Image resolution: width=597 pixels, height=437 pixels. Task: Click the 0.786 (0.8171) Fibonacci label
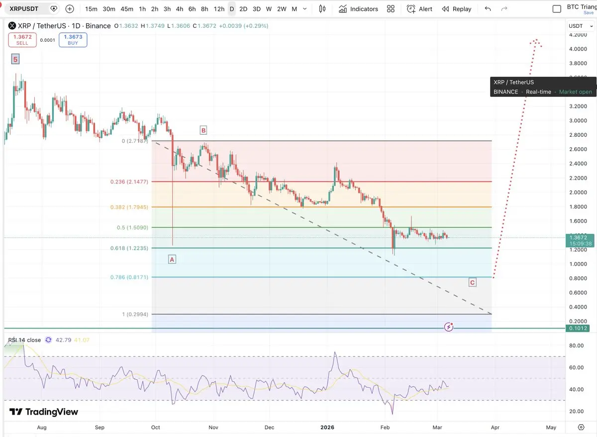tap(130, 277)
